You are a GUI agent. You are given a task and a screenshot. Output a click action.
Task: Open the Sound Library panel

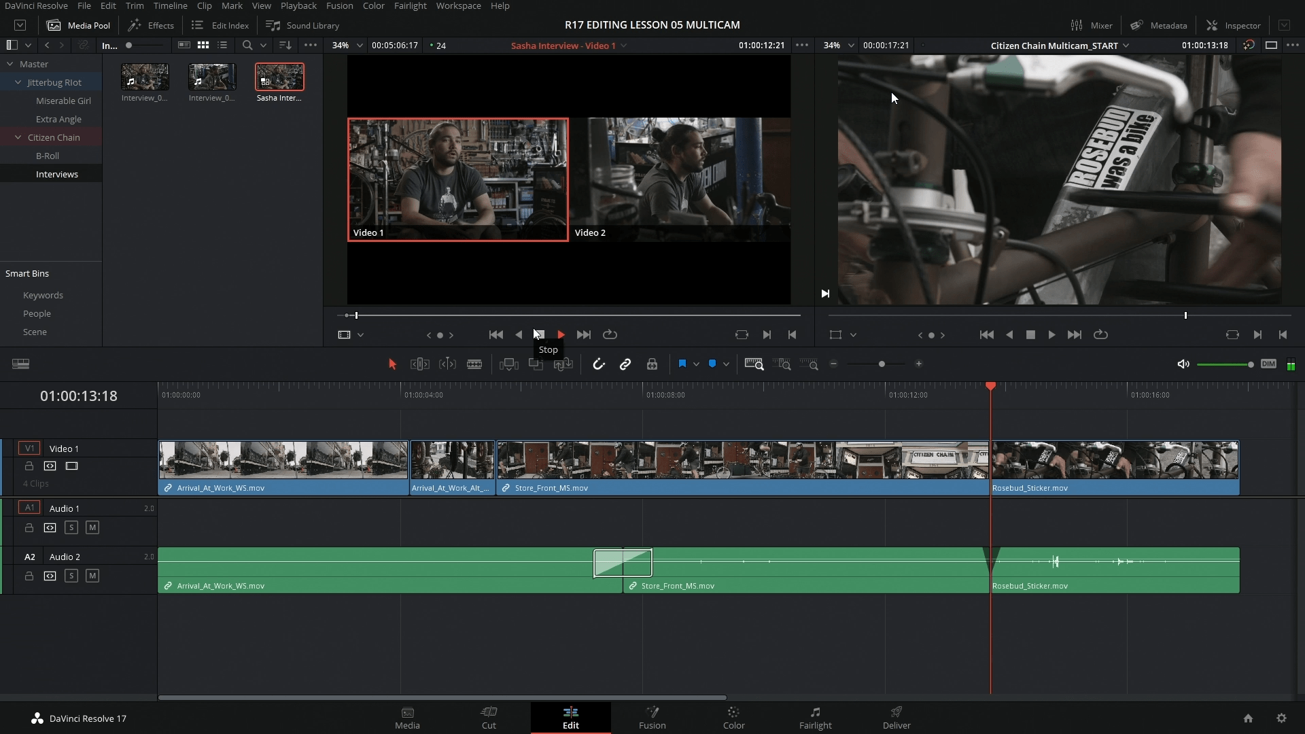click(303, 25)
